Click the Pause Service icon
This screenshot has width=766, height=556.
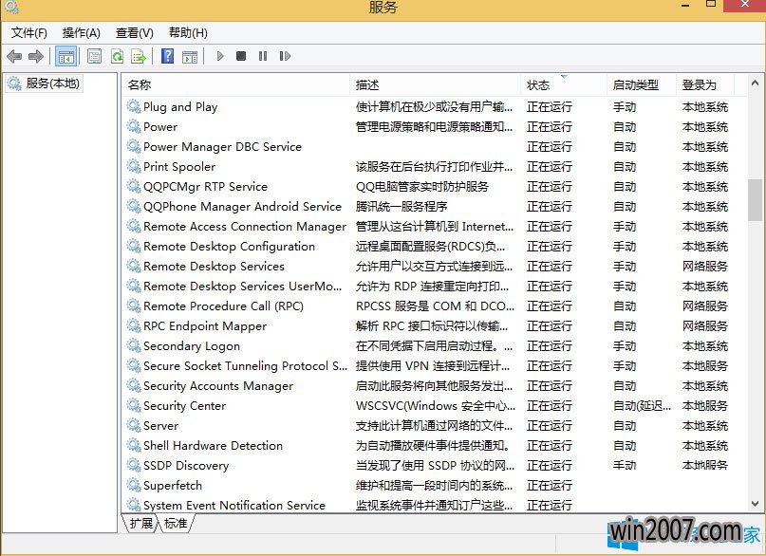coord(263,56)
